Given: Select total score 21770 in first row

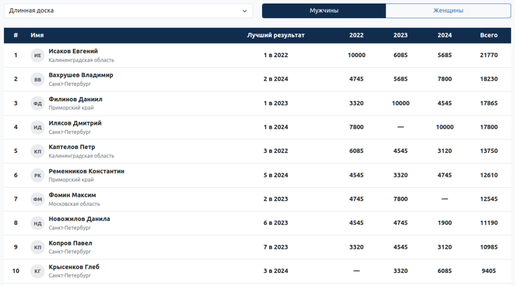Looking at the screenshot, I should 488,55.
